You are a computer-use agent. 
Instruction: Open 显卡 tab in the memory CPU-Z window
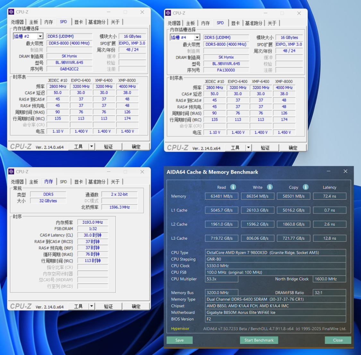[x=79, y=182]
